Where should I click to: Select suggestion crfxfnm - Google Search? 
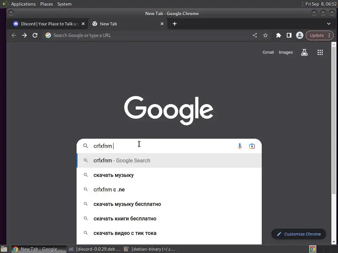169,160
